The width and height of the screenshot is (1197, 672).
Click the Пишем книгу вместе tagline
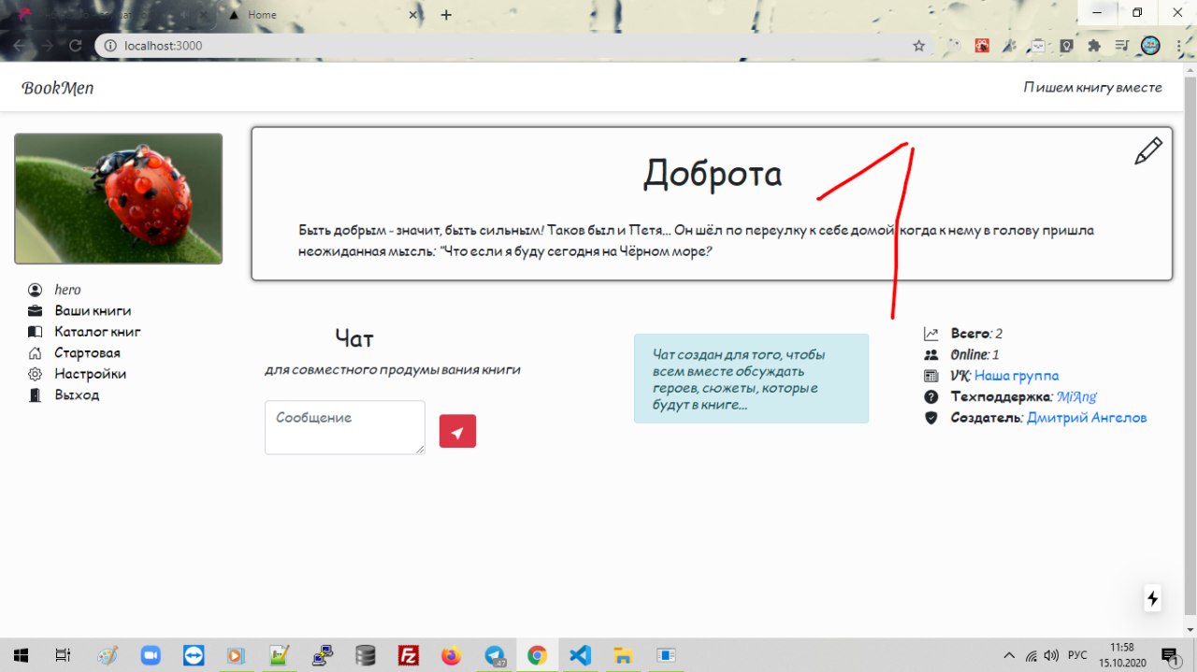point(1092,88)
